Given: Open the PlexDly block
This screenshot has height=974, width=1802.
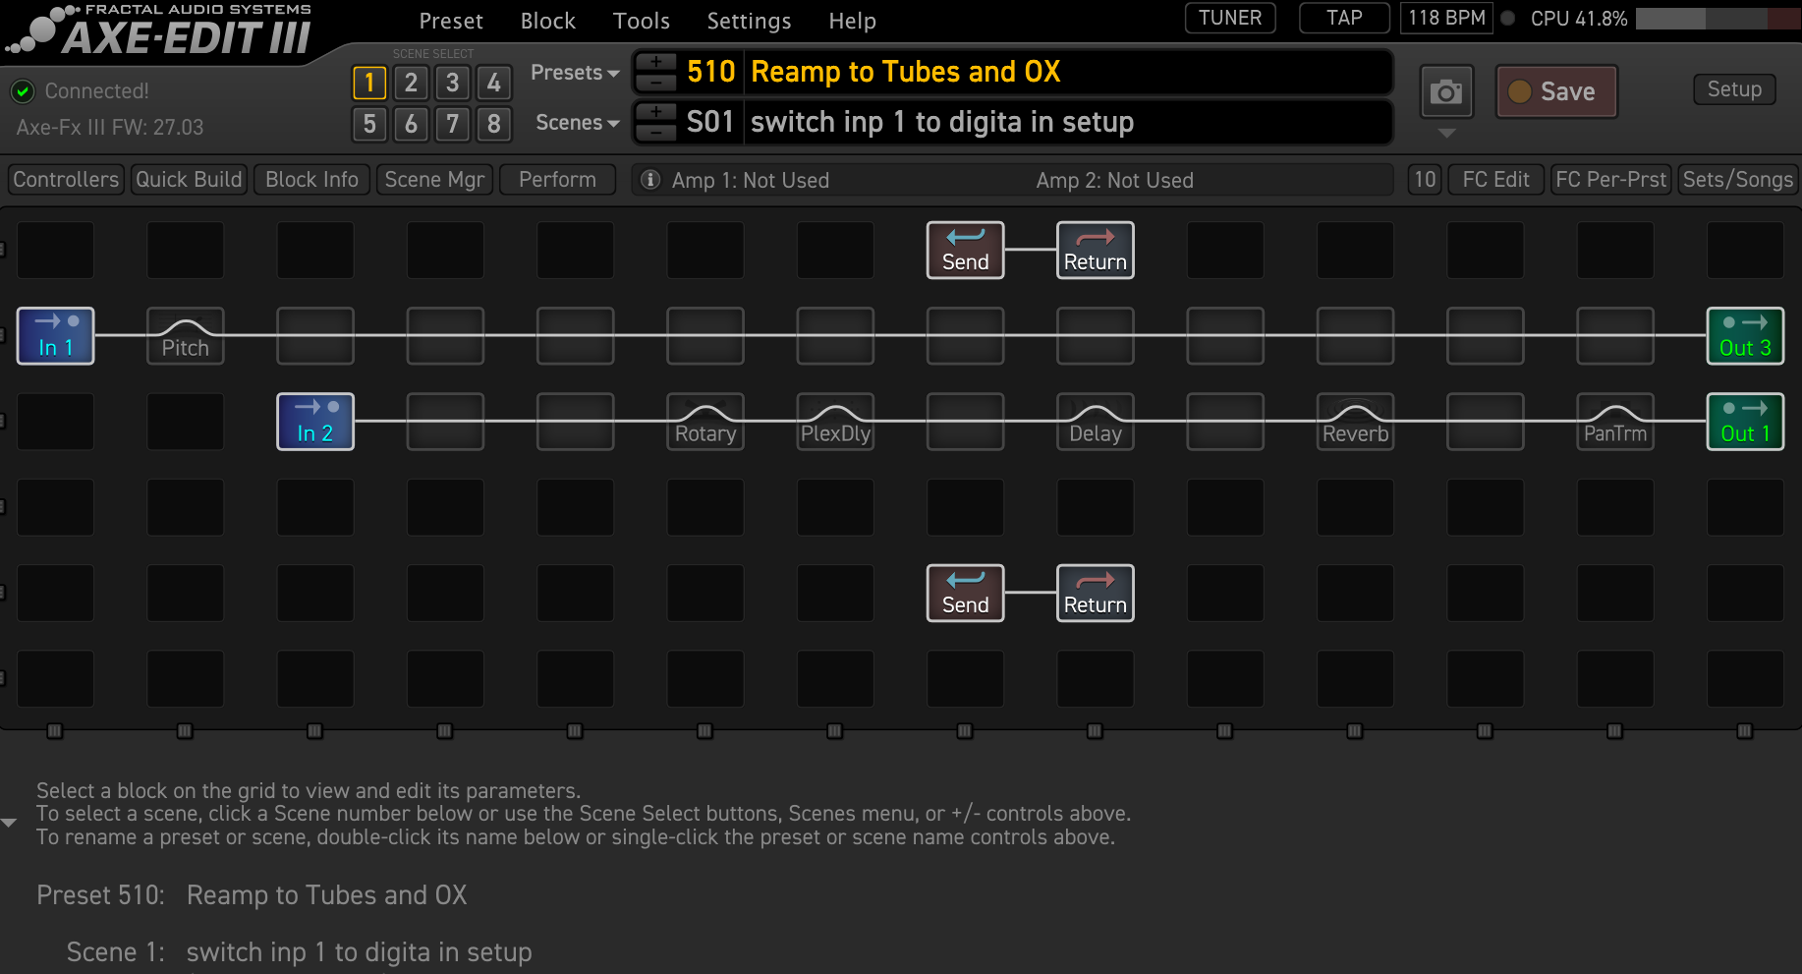Looking at the screenshot, I should point(835,422).
